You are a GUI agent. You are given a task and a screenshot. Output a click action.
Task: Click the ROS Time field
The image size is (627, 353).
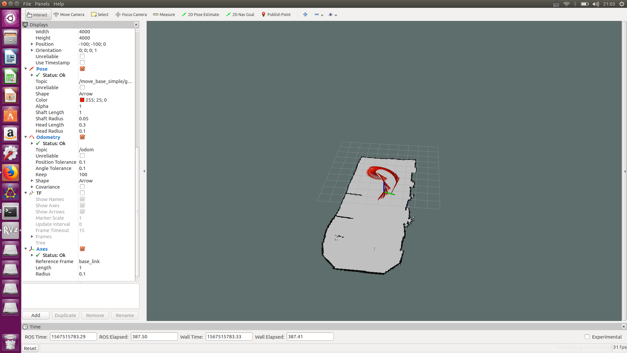[73, 337]
